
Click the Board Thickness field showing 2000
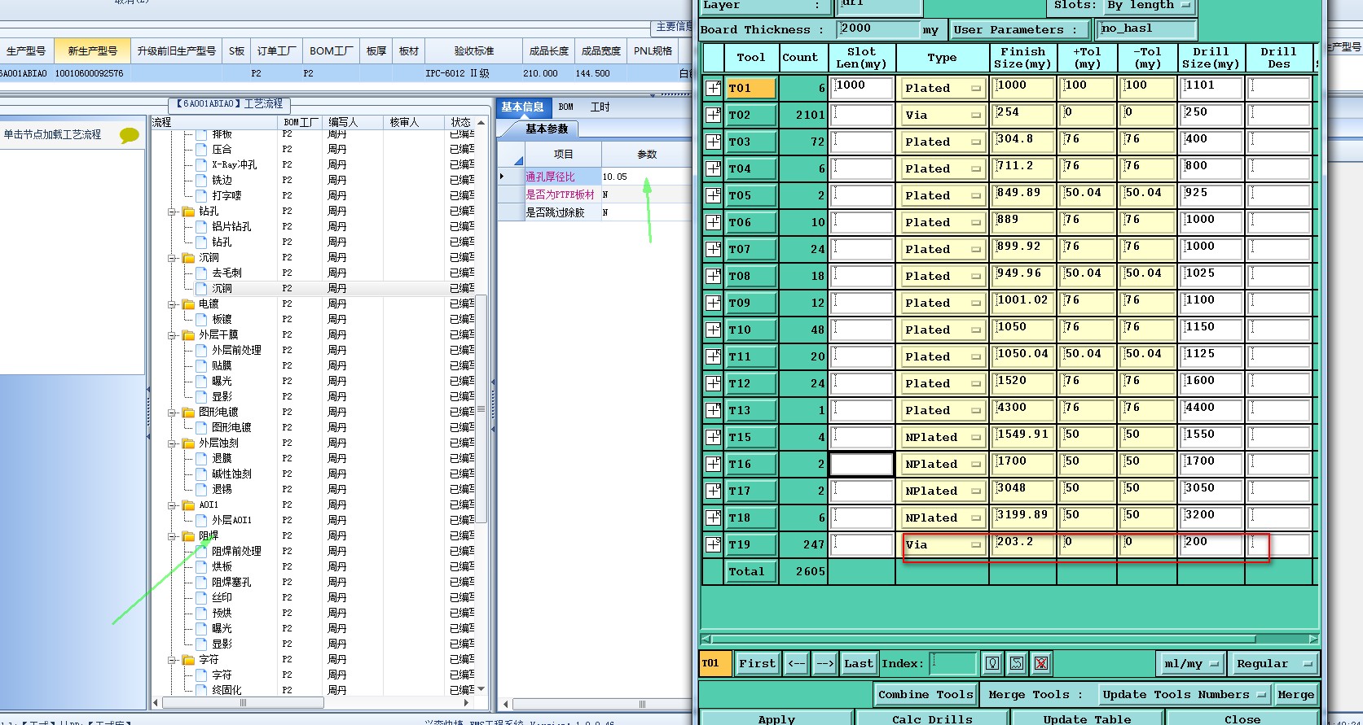point(878,29)
